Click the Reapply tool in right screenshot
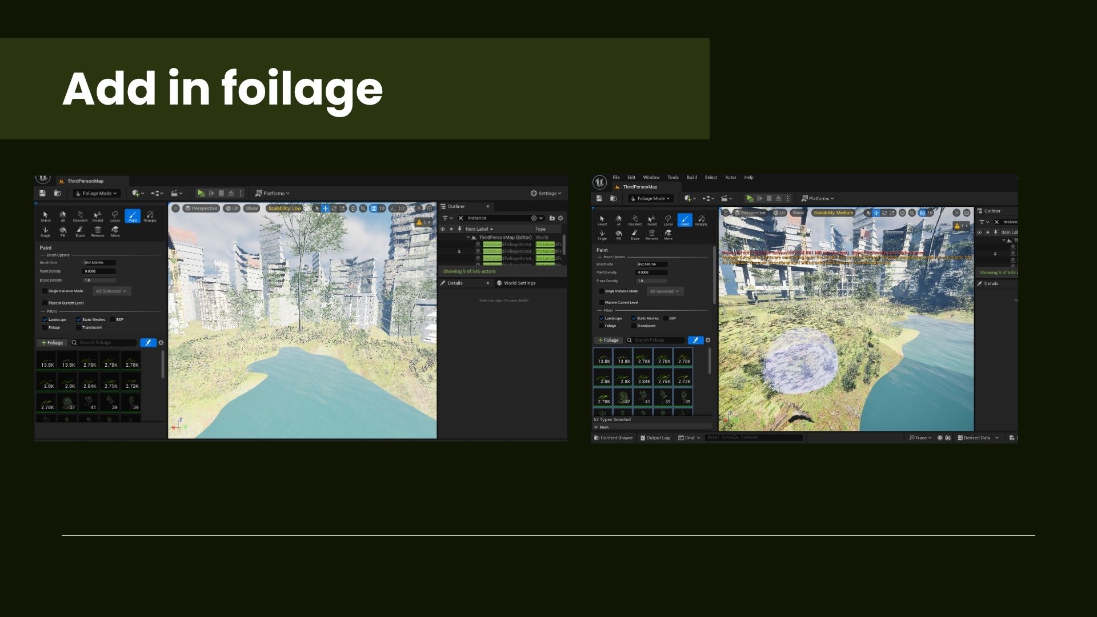1097x617 pixels. pos(701,220)
